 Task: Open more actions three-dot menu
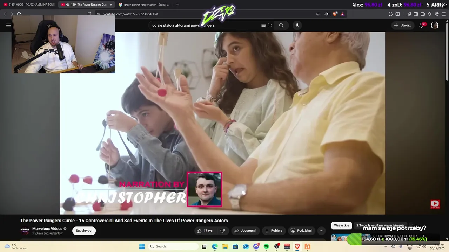click(x=321, y=231)
